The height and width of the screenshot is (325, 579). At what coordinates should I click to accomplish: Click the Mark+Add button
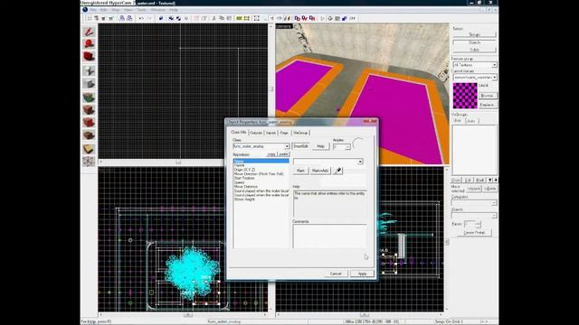pyautogui.click(x=319, y=171)
